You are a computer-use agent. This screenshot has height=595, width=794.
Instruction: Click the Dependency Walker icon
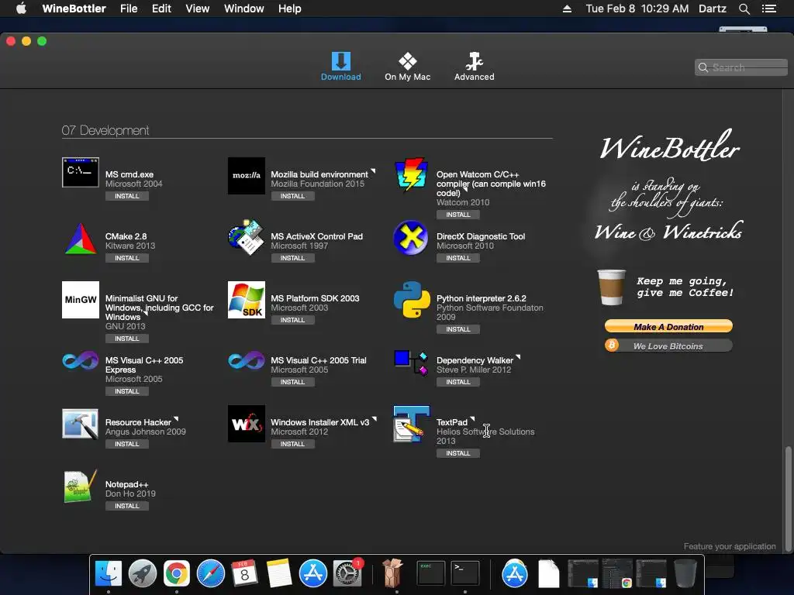tap(411, 363)
